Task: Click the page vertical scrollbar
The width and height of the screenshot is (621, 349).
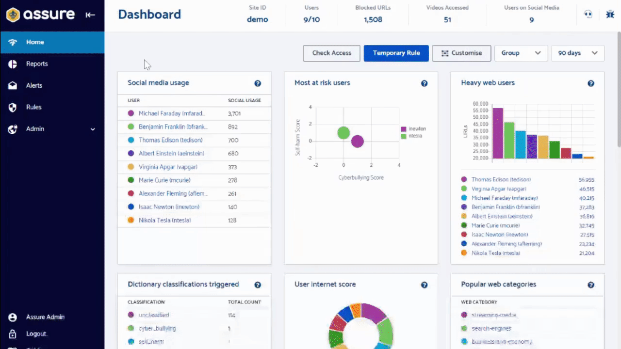Action: coord(619,90)
